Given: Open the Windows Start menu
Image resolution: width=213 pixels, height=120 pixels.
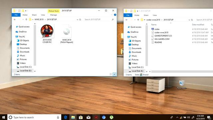Looking at the screenshot, I should 4,117.
